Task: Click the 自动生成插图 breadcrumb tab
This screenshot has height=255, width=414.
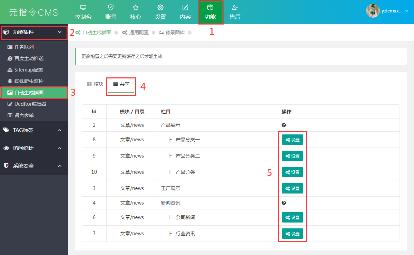Action: tap(93, 32)
